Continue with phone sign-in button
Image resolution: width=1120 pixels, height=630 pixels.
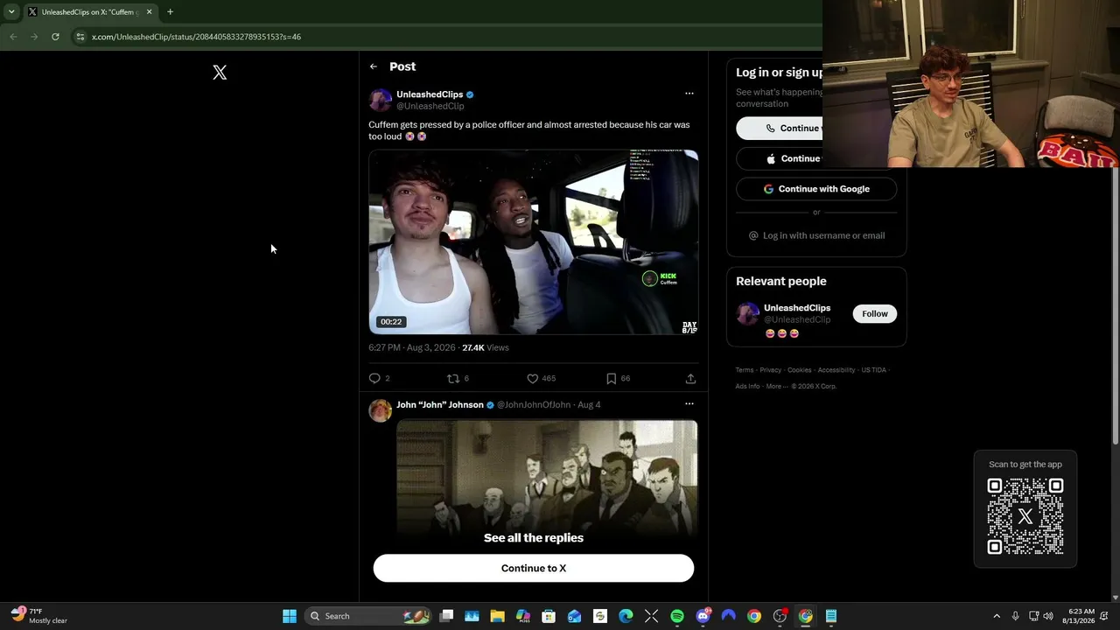[x=779, y=128]
